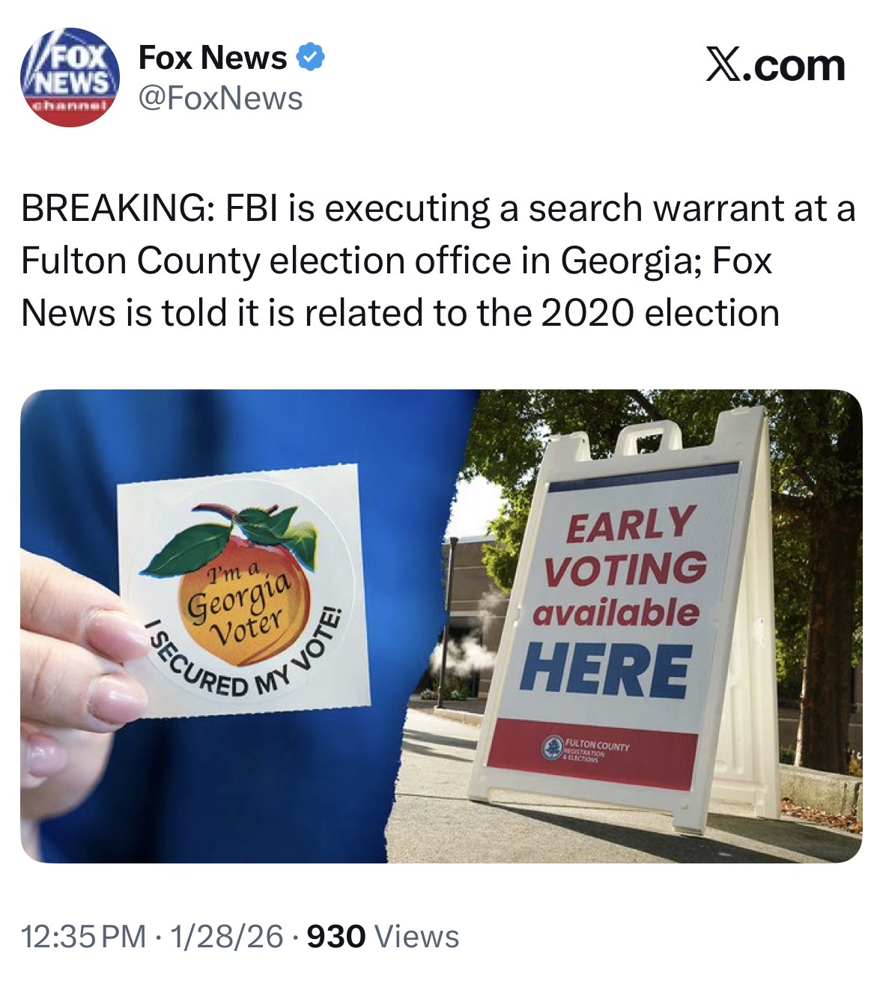This screenshot has height=987, width=883.
Task: Select "Fulton County" in the post text
Action: (140, 261)
